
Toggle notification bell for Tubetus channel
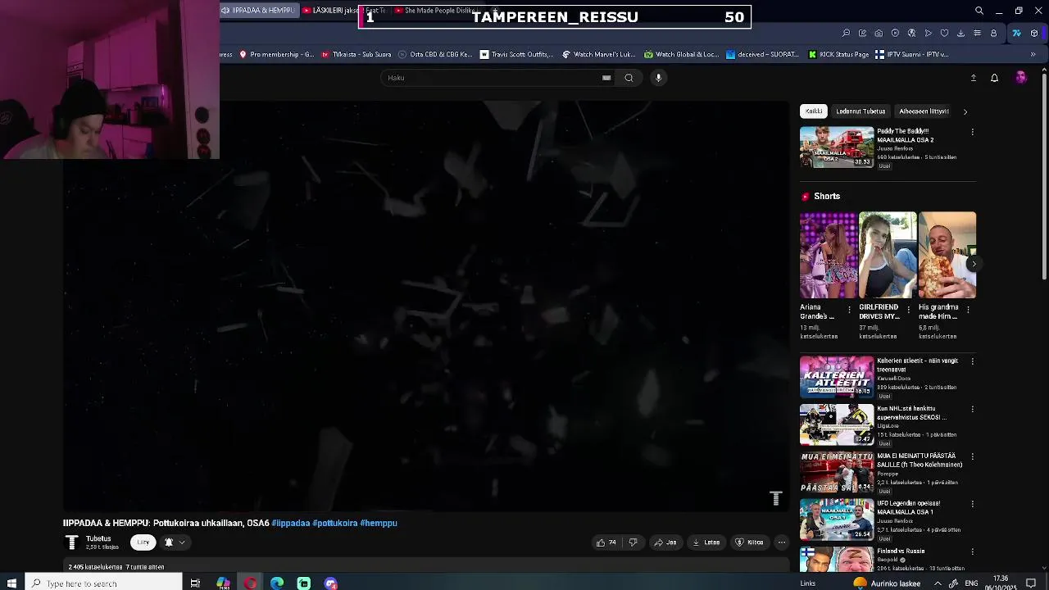169,542
